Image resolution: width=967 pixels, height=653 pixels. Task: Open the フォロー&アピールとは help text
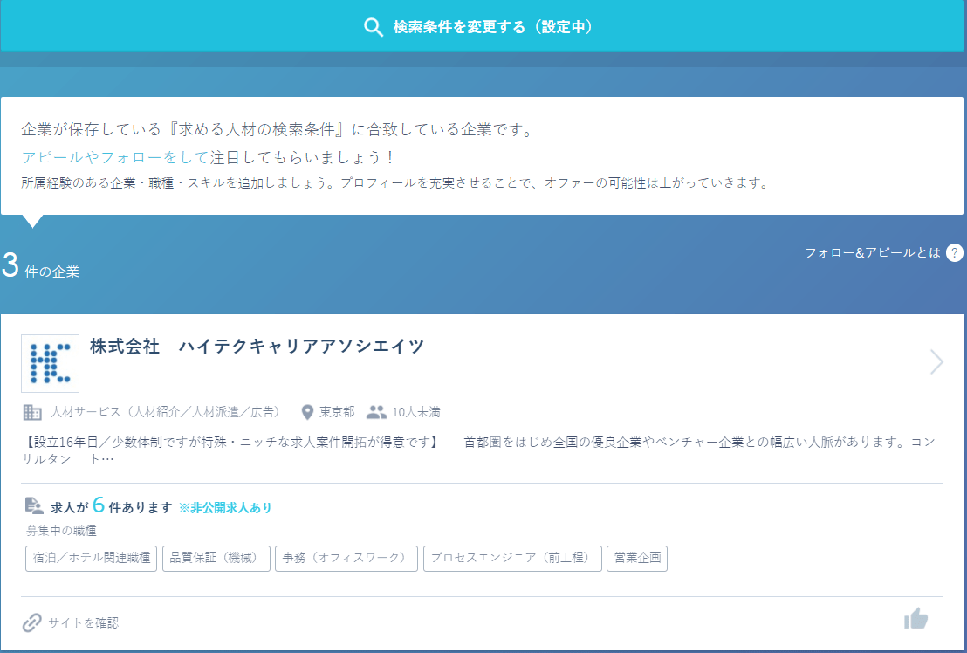click(873, 253)
